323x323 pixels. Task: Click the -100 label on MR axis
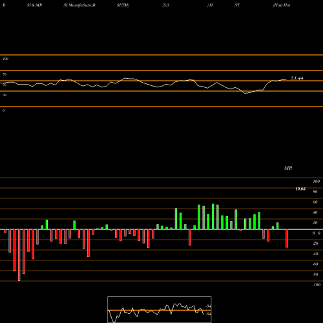click(317, 285)
